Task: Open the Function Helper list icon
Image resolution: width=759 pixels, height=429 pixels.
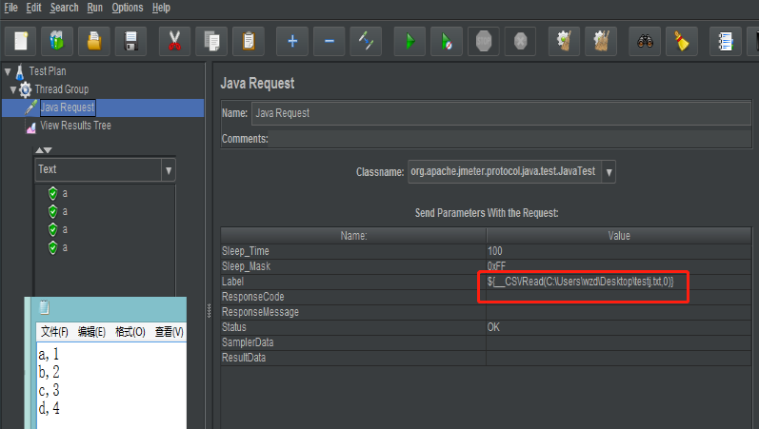Action: (726, 41)
